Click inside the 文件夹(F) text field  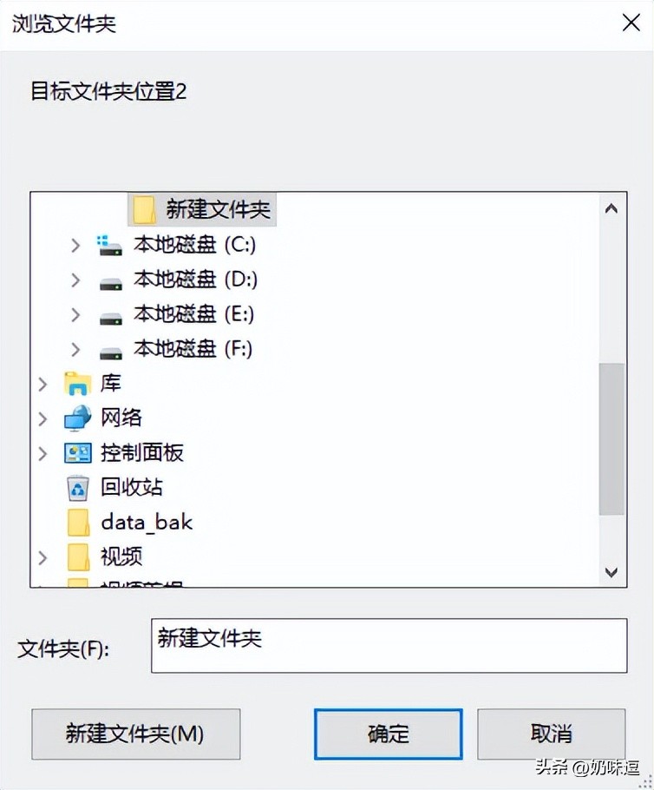click(x=387, y=647)
